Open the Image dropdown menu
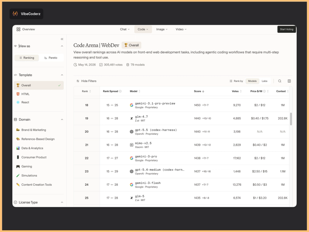This screenshot has width=309, height=232. pyautogui.click(x=162, y=29)
